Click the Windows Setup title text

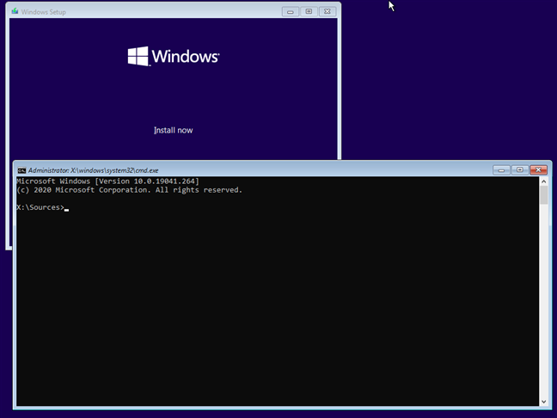pyautogui.click(x=43, y=12)
